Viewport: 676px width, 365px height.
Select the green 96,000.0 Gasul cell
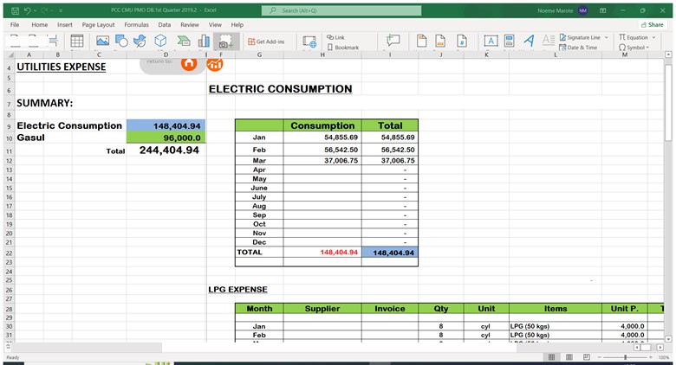pyautogui.click(x=166, y=138)
